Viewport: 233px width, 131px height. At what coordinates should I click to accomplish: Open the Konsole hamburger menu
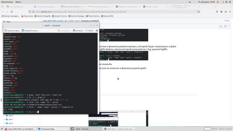click(x=97, y=31)
